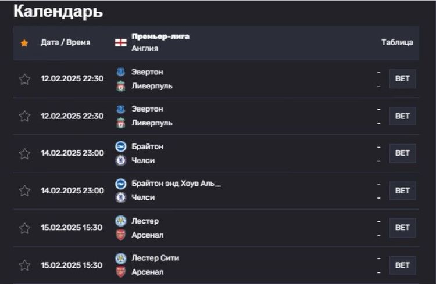The width and height of the screenshot is (436, 284).
Task: Select the 15.02.2025 15:30 Лестер match row
Action: [216, 228]
